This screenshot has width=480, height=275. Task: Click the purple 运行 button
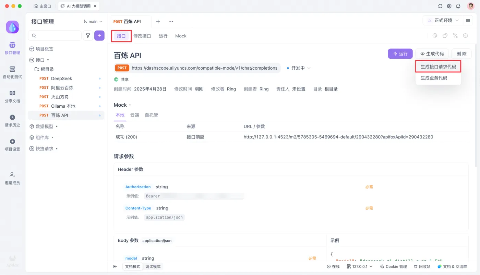click(400, 53)
